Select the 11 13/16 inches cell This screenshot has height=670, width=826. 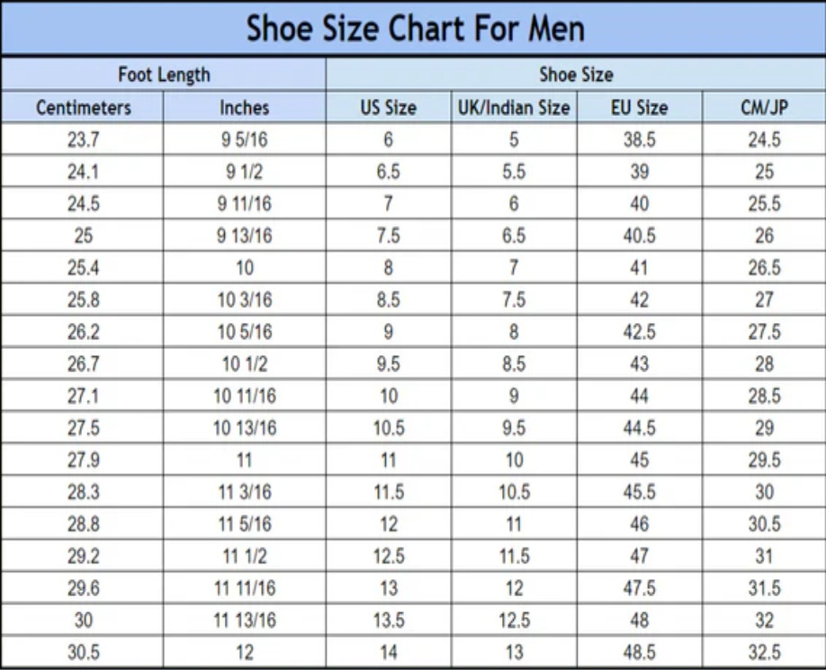point(244,621)
